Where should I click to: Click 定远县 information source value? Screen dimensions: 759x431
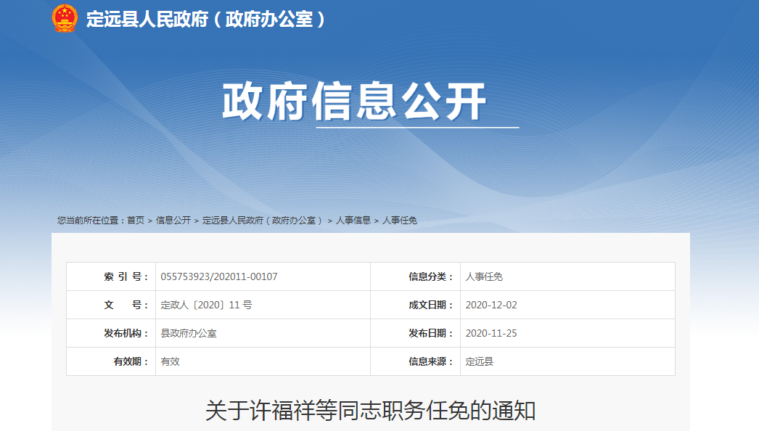pos(479,361)
